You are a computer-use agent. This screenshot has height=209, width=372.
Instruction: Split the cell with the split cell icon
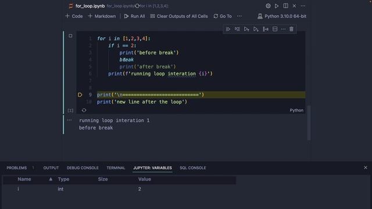(x=275, y=29)
